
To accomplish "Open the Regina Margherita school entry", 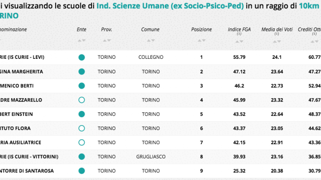I will click(22, 72).
